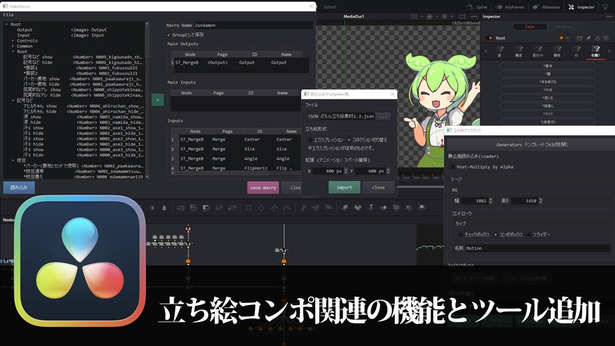Collapse the 記号など tree group
The width and height of the screenshot is (615, 346).
(13, 101)
